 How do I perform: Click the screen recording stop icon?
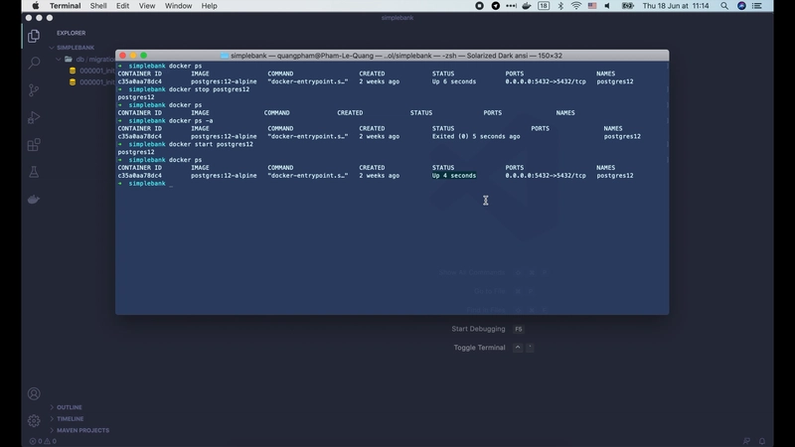tap(479, 6)
